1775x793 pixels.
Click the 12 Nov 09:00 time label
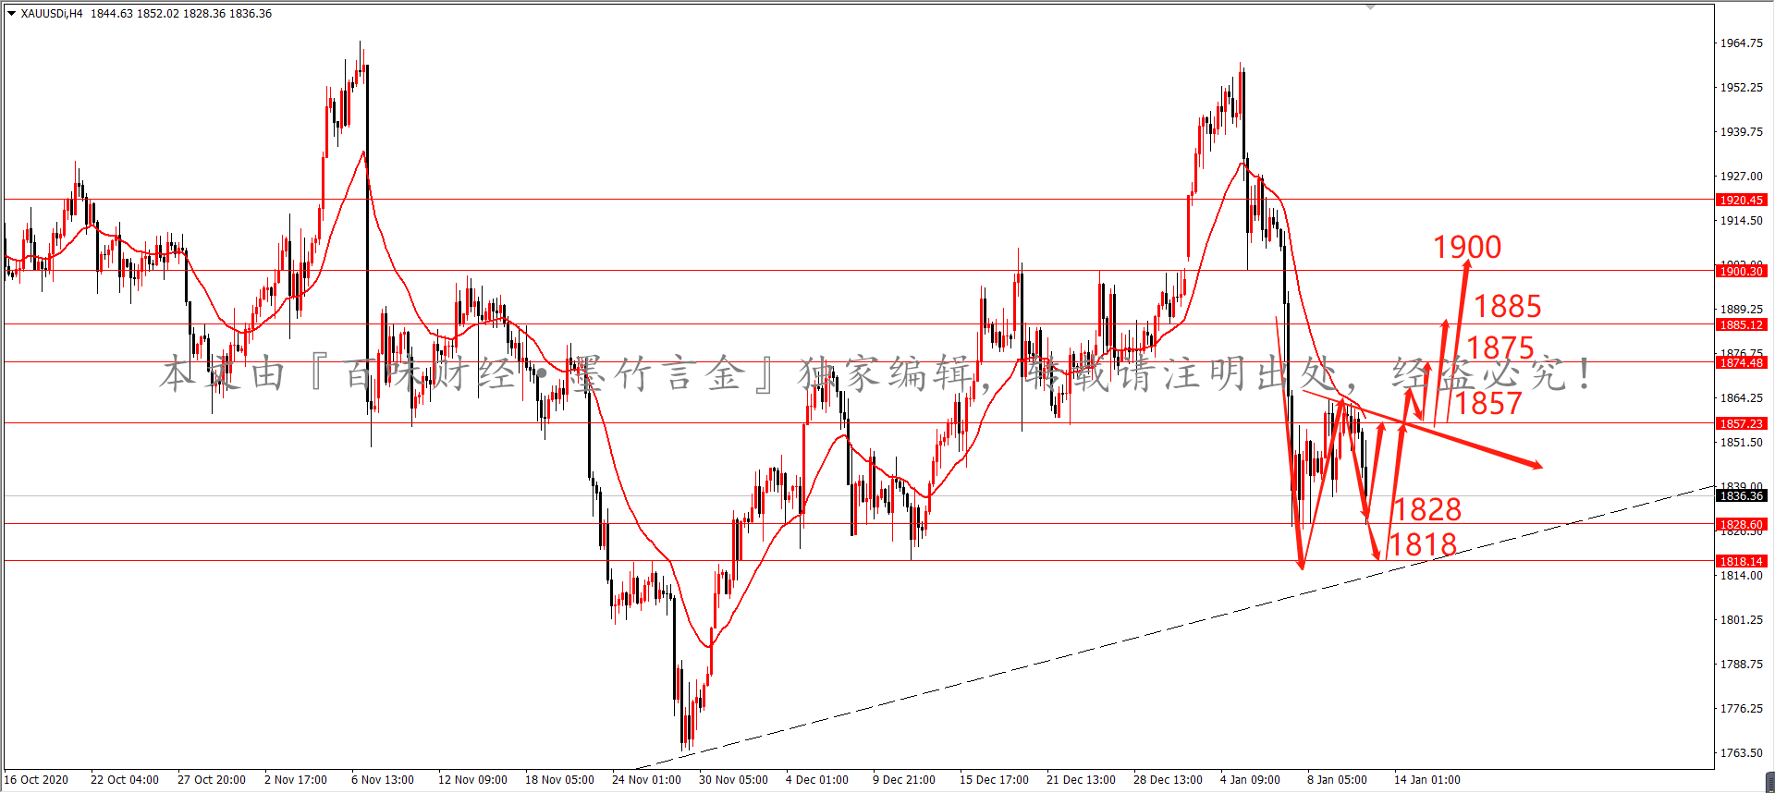point(472,780)
